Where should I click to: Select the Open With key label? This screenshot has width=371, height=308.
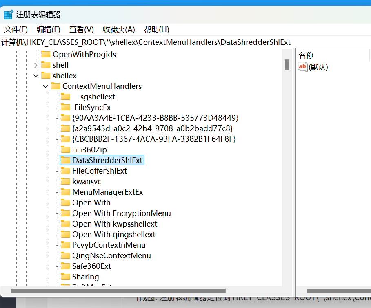pyautogui.click(x=91, y=202)
